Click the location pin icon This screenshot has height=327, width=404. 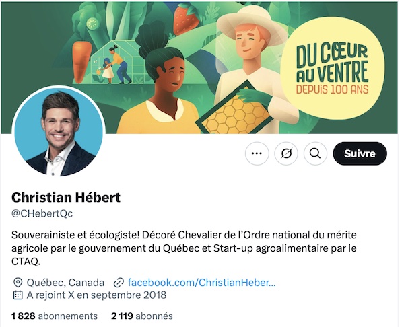point(18,283)
